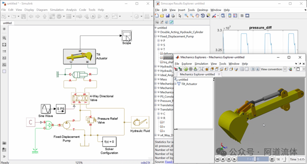Open the View convention dropdown

point(285,69)
